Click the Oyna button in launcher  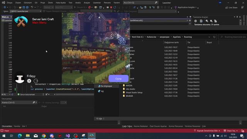[118, 79]
